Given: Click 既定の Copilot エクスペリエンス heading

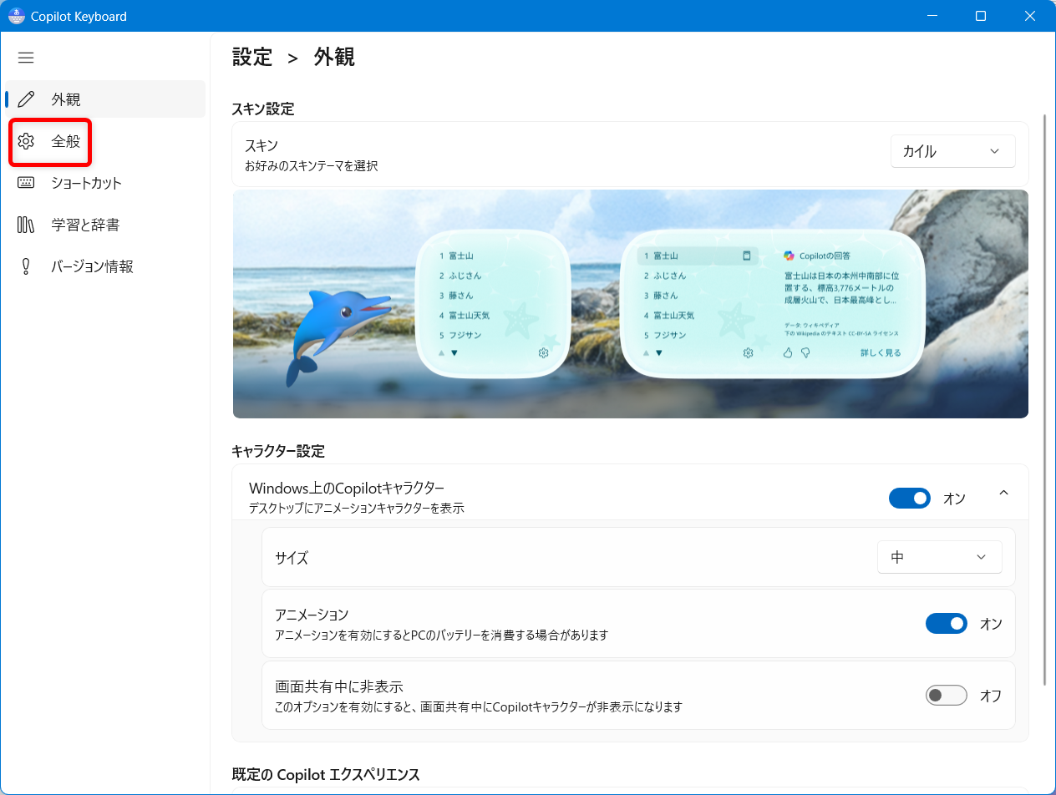Looking at the screenshot, I should 326,775.
